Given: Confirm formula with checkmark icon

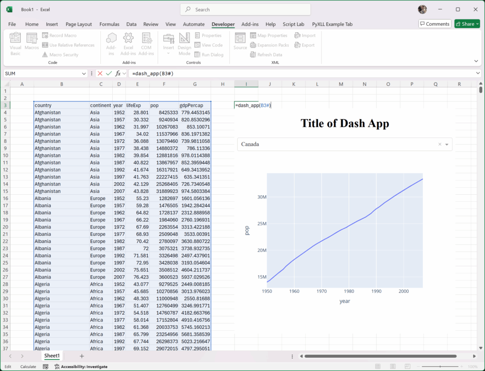Looking at the screenshot, I should pos(109,73).
